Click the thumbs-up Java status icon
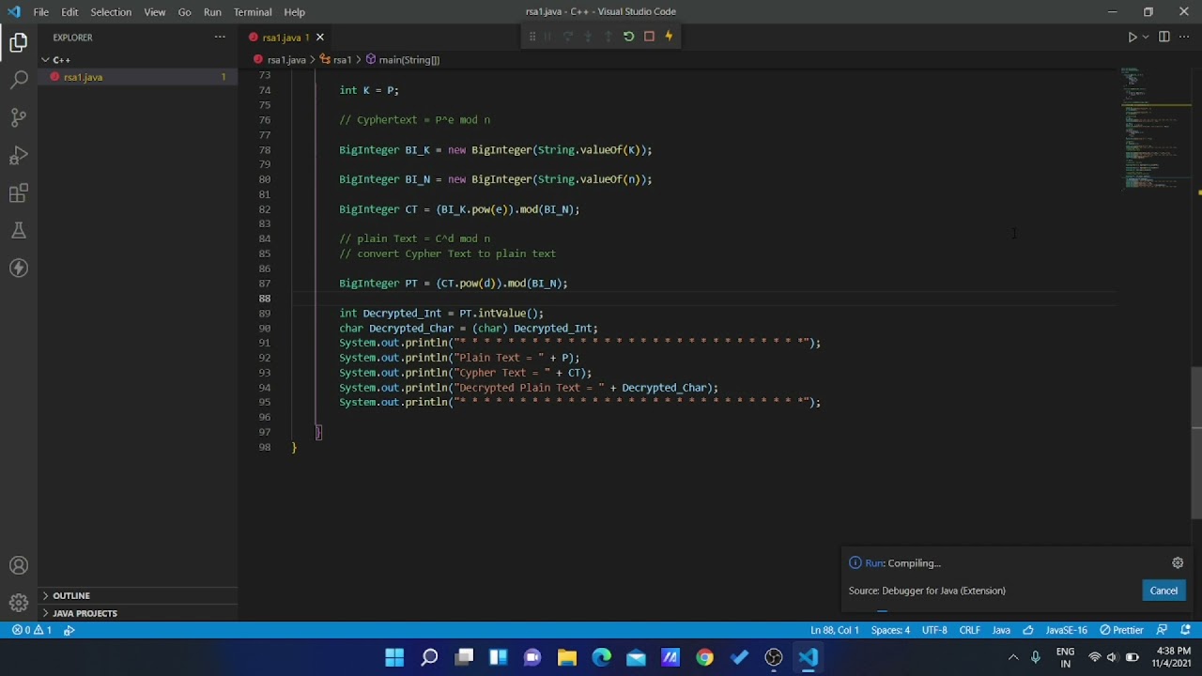The height and width of the screenshot is (676, 1202). click(x=1028, y=630)
